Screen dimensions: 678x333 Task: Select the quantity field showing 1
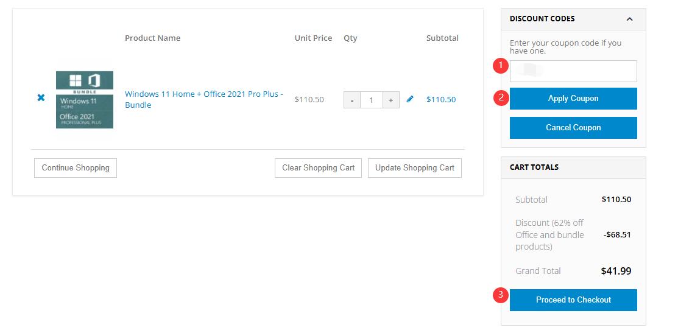point(372,100)
